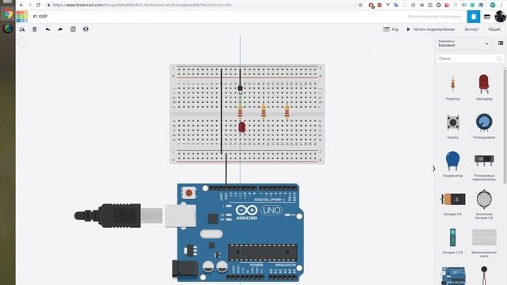Viewport: 507px width, 285px height.
Task: Click the component search field
Action: tap(470, 59)
